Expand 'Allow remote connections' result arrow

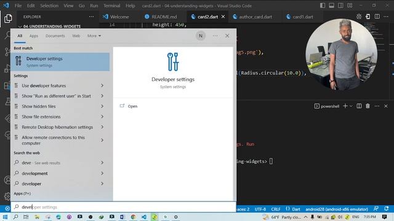(x=102, y=140)
